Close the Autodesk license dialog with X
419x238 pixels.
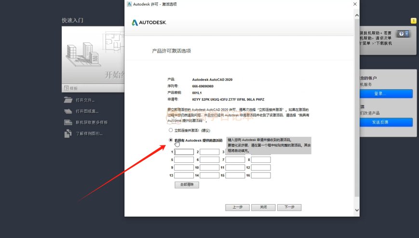pos(355,4)
